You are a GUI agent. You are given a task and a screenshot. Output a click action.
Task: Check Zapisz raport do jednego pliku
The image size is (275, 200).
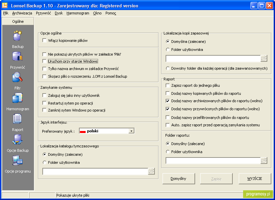[x=168, y=85]
